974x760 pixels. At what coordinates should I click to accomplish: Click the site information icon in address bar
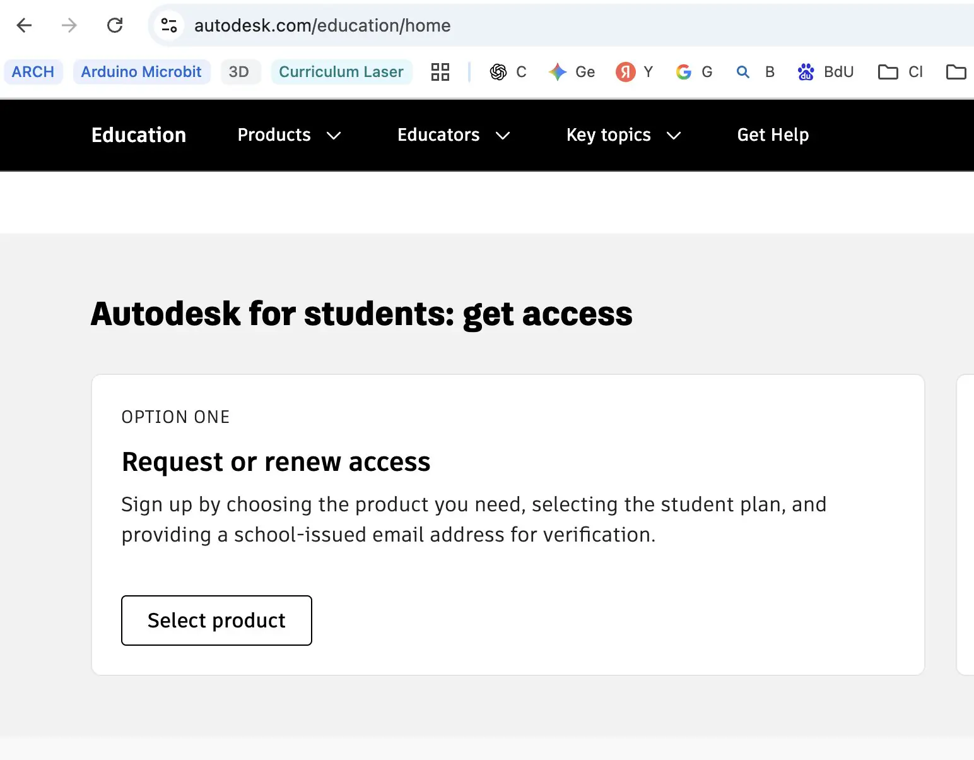coord(168,25)
